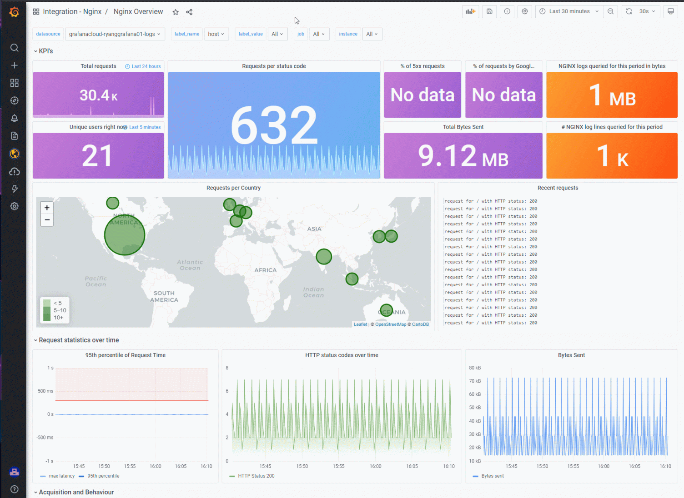Zoom out the time range
Image resolution: width=684 pixels, height=498 pixels.
click(611, 11)
